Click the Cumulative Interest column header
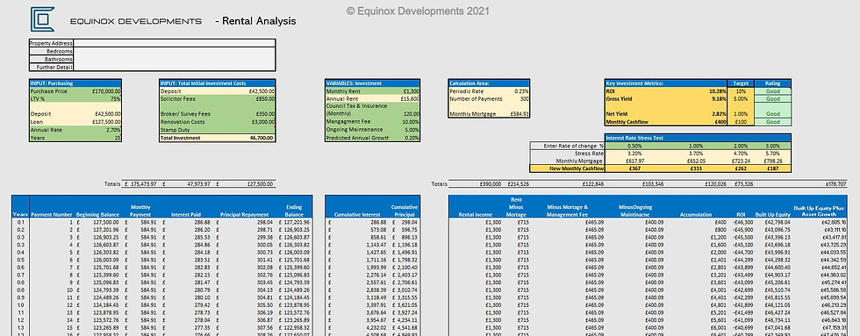This screenshot has height=336, width=860. click(x=357, y=214)
